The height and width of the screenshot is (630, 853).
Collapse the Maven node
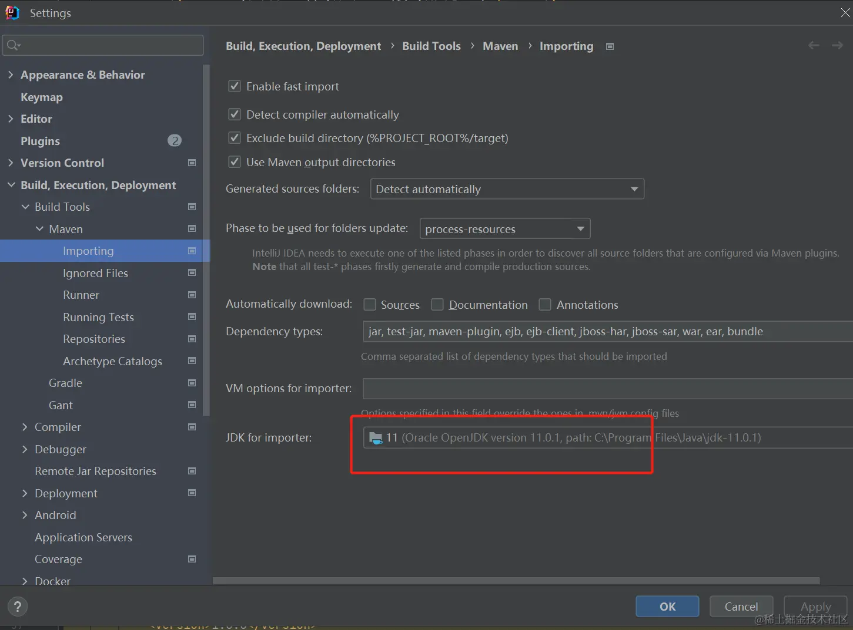tap(39, 228)
